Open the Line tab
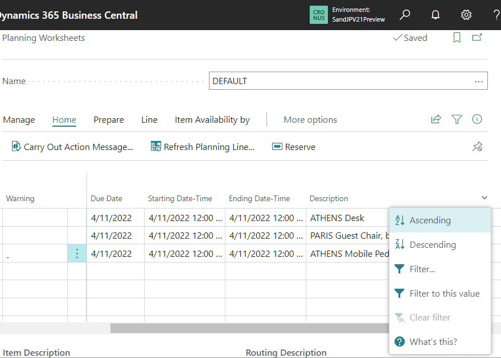Viewport: 501px width, 358px height. (x=149, y=120)
